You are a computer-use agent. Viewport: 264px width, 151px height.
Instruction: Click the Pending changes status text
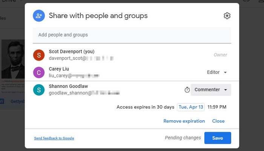pos(183,138)
